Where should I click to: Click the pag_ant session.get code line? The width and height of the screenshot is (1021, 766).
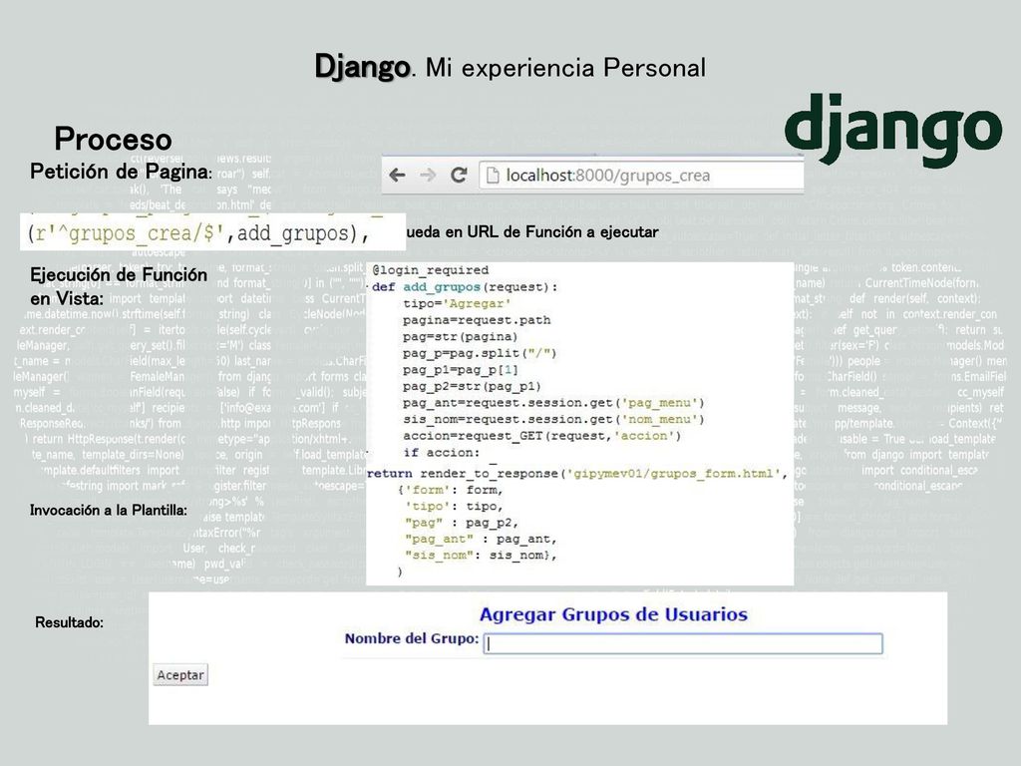tap(553, 403)
